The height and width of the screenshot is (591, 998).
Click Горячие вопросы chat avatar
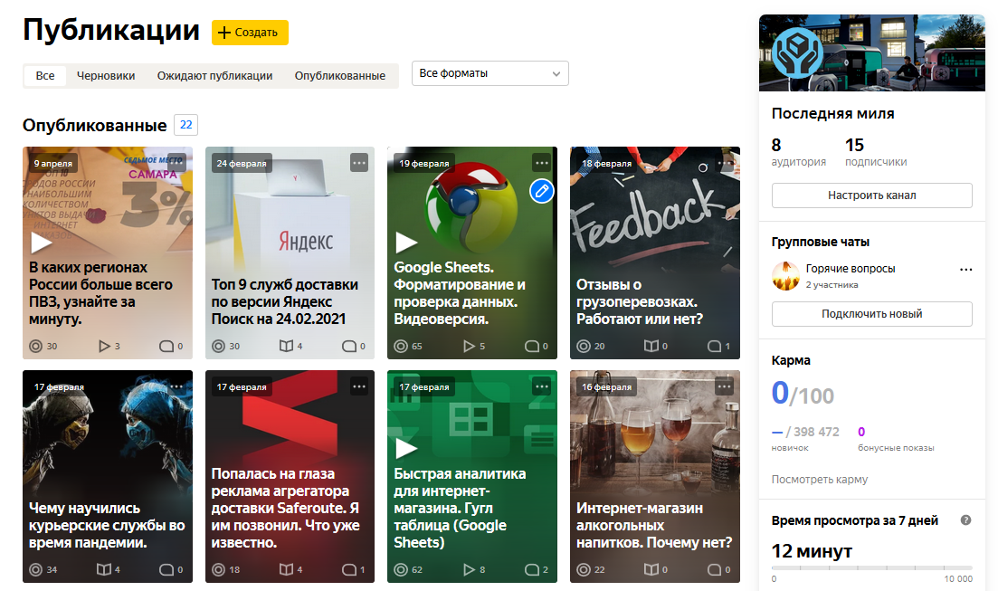[x=785, y=276]
